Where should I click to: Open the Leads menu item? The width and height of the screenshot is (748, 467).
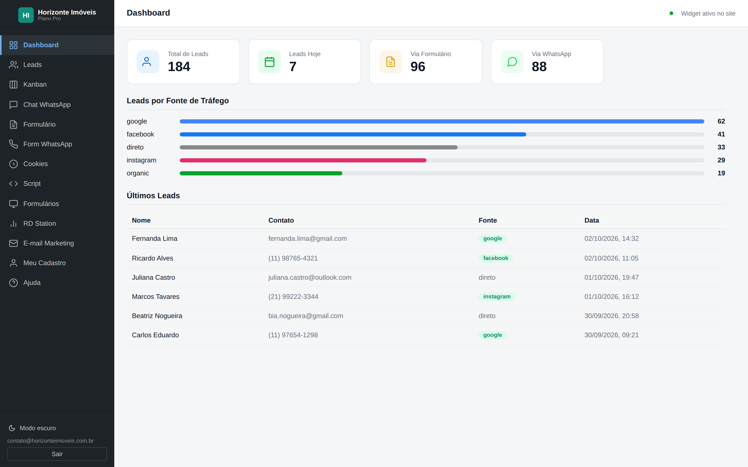[57, 65]
